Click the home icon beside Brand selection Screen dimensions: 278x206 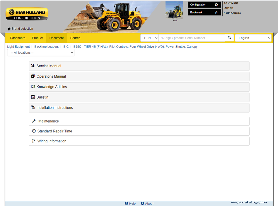(x=9, y=29)
